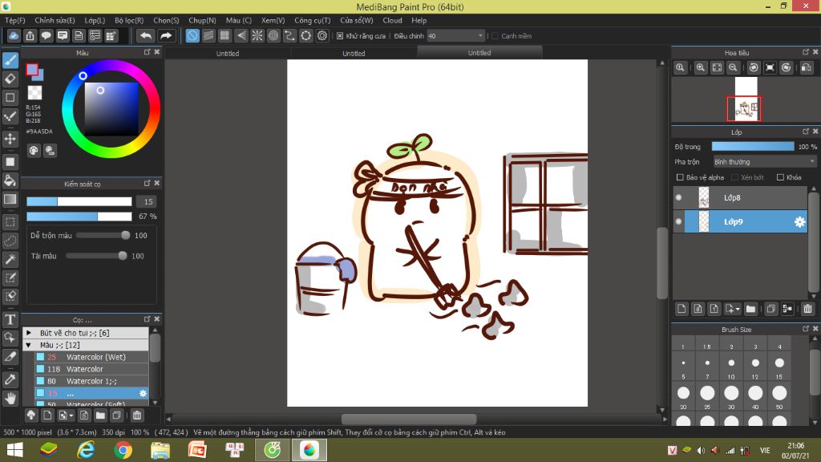Collapse Màu brush group
This screenshot has width=821, height=462.
29,345
